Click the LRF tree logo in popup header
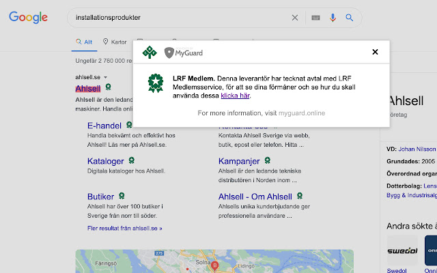Screen dimensions: 437x273 [x=150, y=53]
